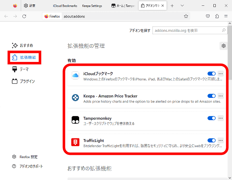Open the hamburger application menu
This screenshot has width=232, height=180.
[x=226, y=16]
